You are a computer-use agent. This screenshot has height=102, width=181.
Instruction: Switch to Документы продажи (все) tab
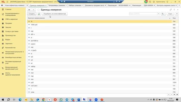click(x=94, y=5)
